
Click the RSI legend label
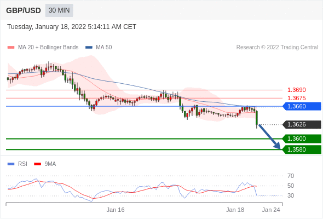[22, 164]
